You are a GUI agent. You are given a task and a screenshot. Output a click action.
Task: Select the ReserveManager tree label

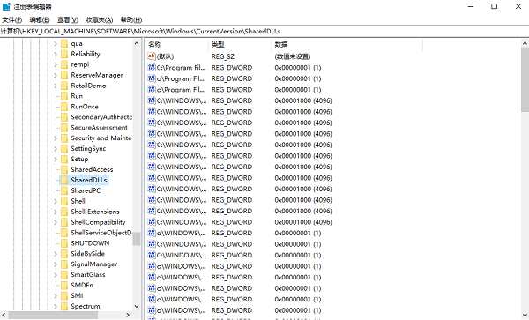coord(97,75)
